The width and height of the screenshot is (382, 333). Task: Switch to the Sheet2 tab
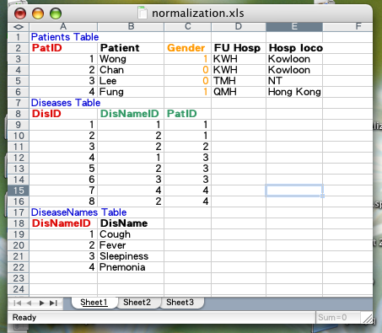coord(137,303)
